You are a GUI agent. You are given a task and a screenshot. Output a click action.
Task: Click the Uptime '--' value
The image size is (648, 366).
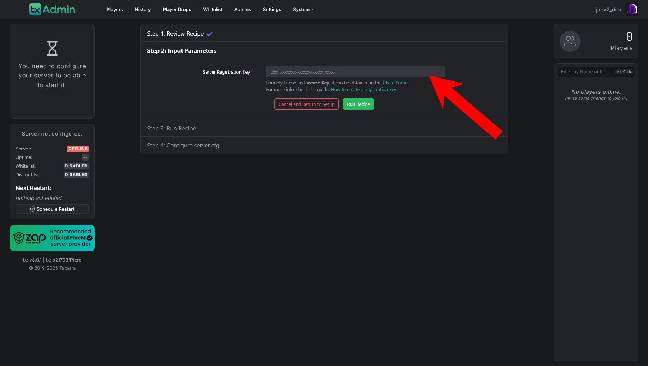pyautogui.click(x=85, y=157)
